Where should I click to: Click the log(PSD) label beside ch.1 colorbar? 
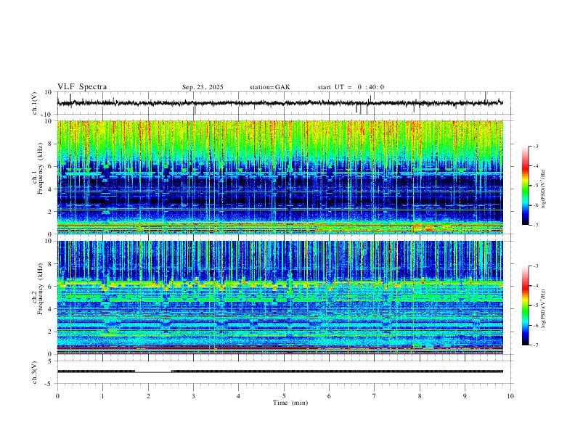coord(544,189)
